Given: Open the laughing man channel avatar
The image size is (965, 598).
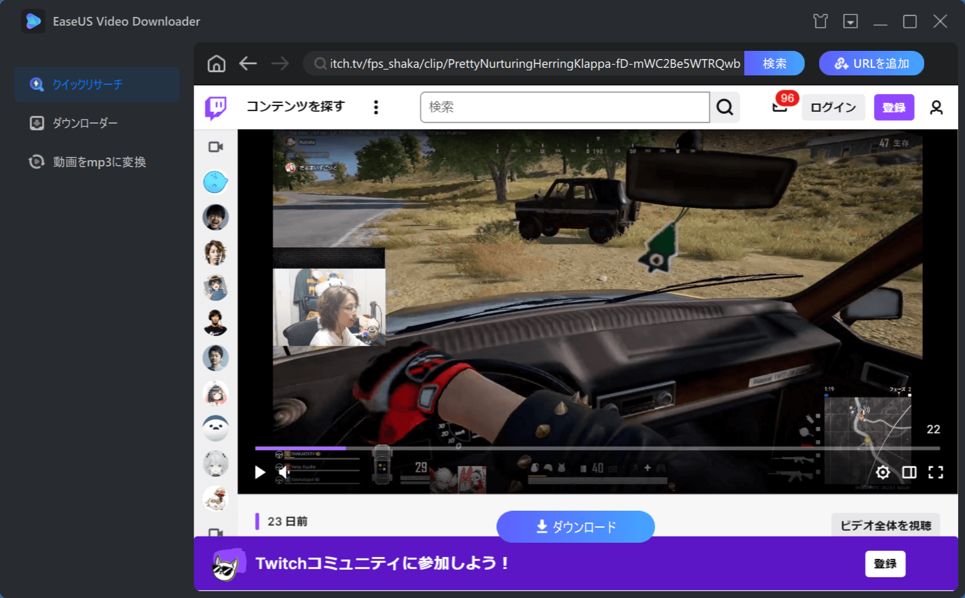Looking at the screenshot, I should point(216,217).
